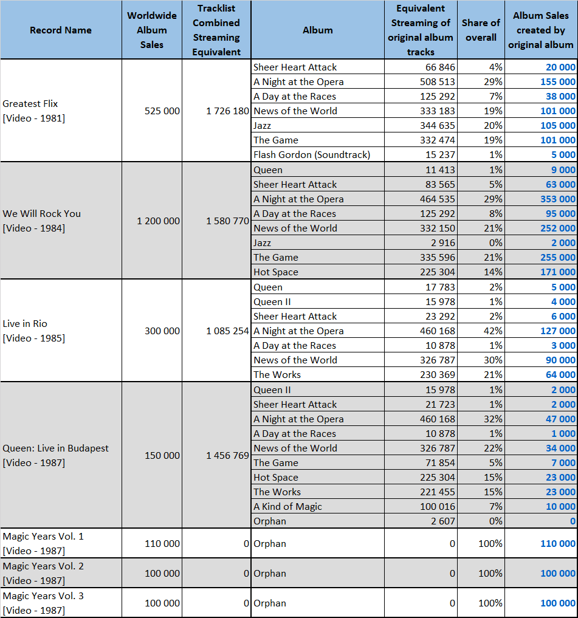Click the 'Greatest Flix [Video - 1981]' cell
The height and width of the screenshot is (618, 578).
61,111
